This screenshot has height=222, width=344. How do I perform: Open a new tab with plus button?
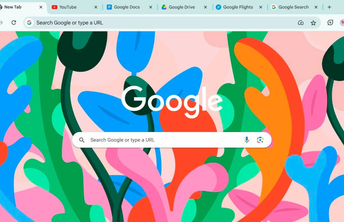pos(329,7)
